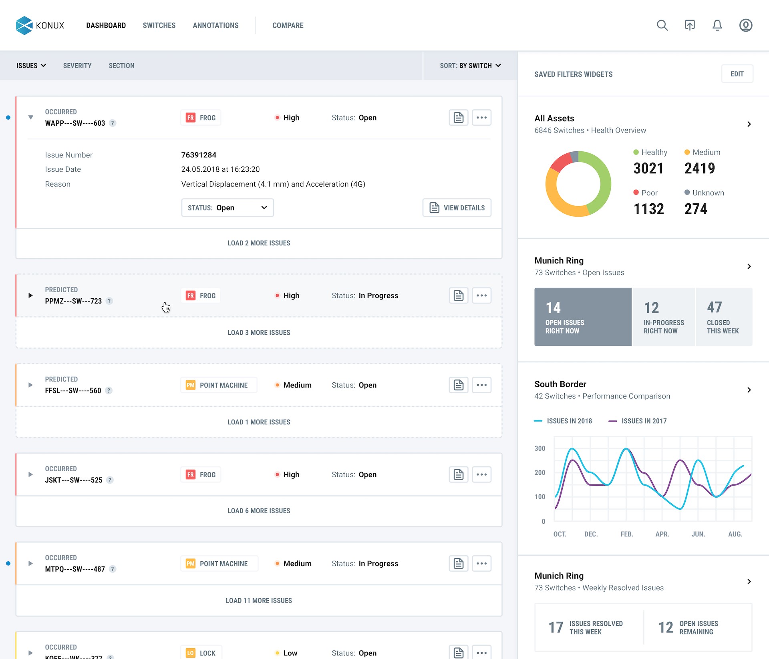Expand the JSKT---SW----525 issue
Screen dimensions: 769x659
(x=30, y=474)
